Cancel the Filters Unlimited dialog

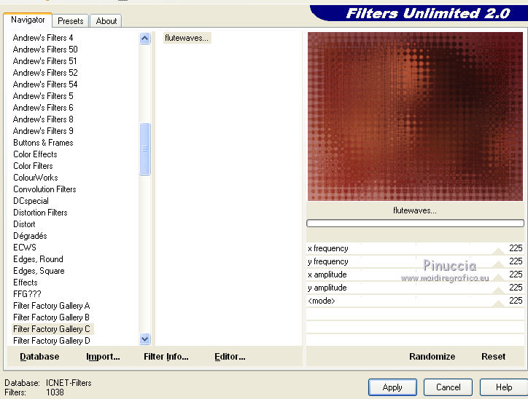(x=449, y=387)
